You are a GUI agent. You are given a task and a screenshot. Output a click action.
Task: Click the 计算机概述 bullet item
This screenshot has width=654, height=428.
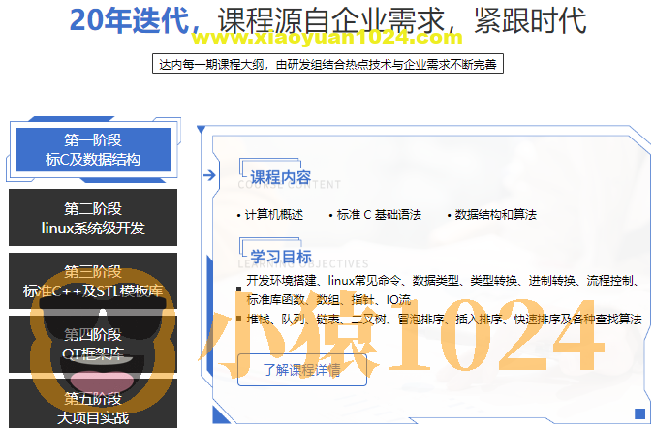click(272, 215)
